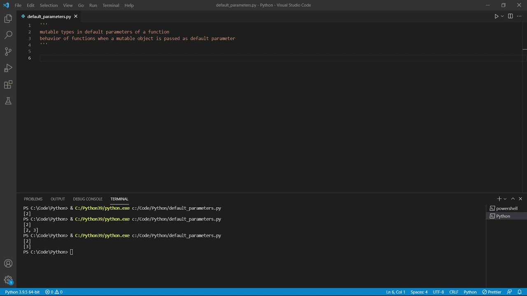Viewport: 527px width, 296px height.
Task: Run Python file with play button
Action: (x=496, y=16)
